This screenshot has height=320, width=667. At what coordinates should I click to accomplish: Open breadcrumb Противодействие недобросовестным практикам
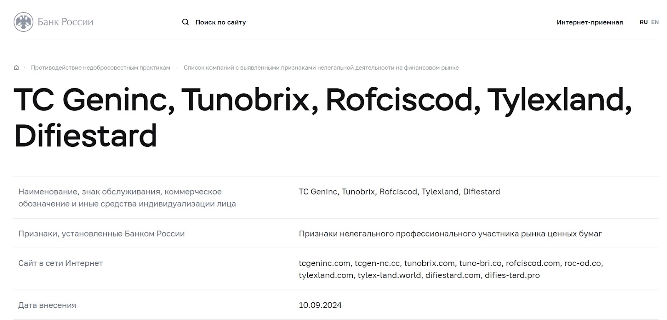pos(100,68)
